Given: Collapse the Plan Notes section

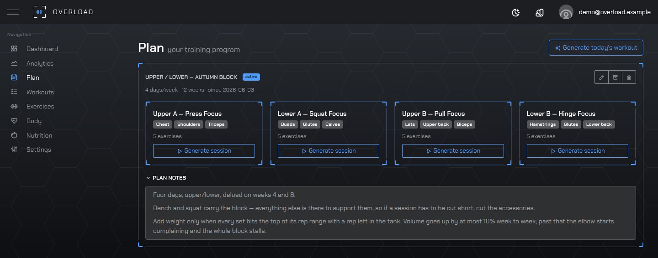Looking at the screenshot, I should pyautogui.click(x=166, y=178).
